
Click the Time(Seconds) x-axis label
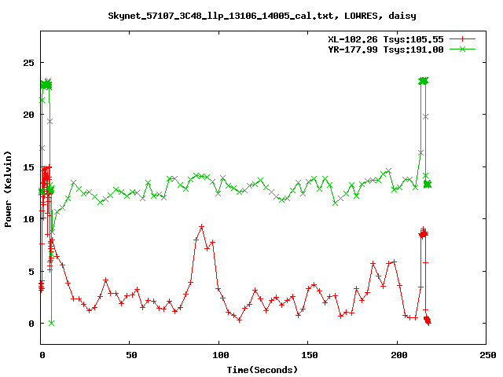point(262,368)
